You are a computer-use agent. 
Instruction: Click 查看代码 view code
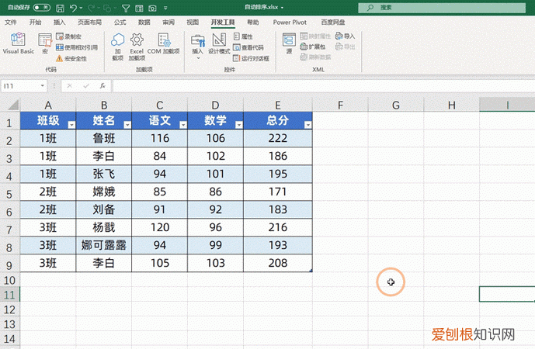248,47
